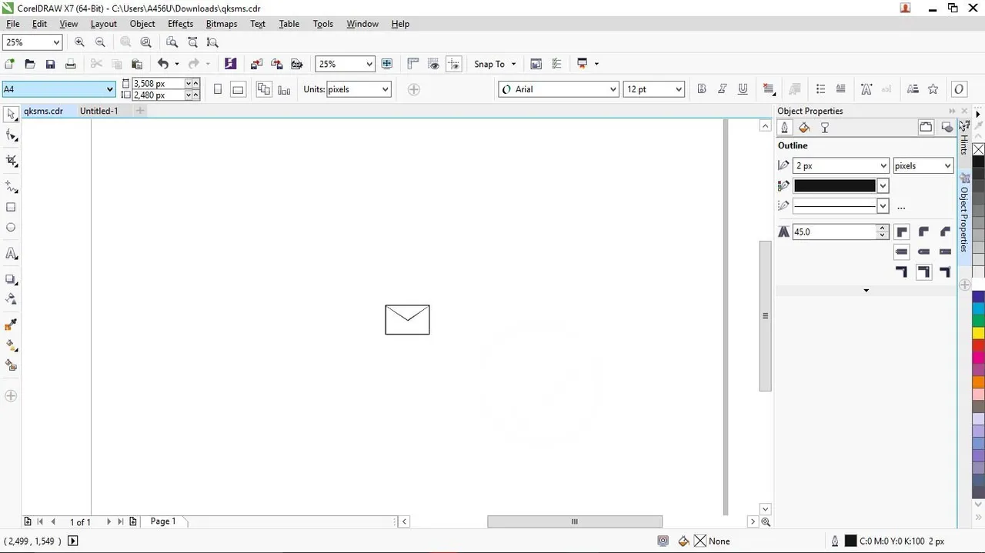Click the Full-screen preview icon

tap(387, 64)
